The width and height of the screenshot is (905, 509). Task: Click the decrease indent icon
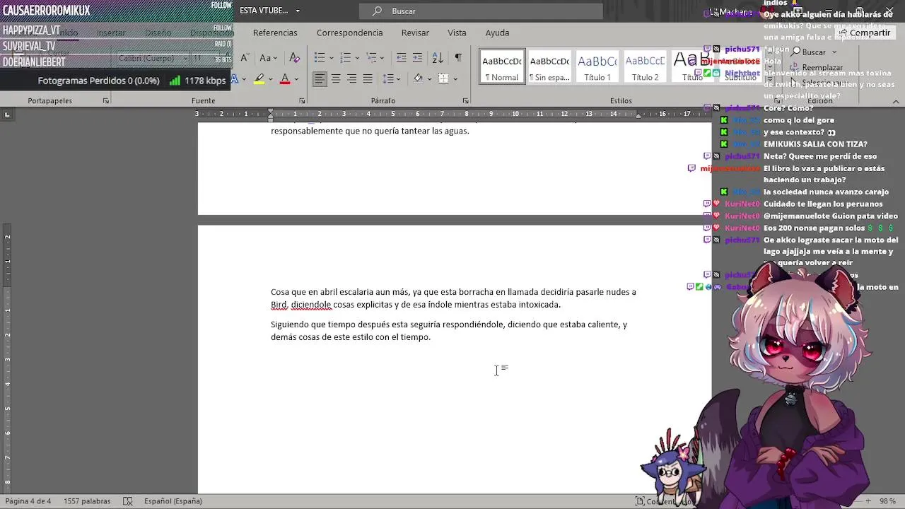coord(401,57)
